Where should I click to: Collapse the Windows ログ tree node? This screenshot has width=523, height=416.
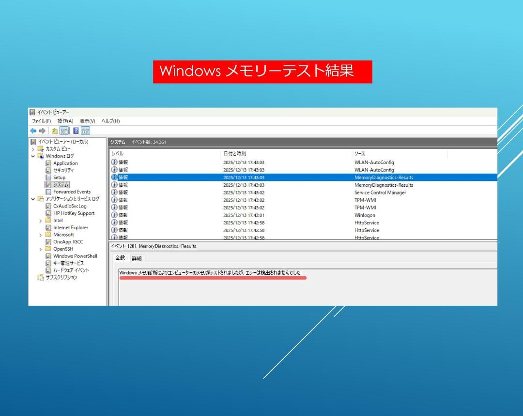pos(33,156)
